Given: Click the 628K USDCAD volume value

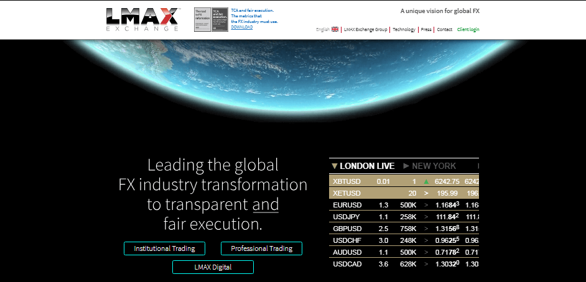Looking at the screenshot, I should [x=408, y=265].
